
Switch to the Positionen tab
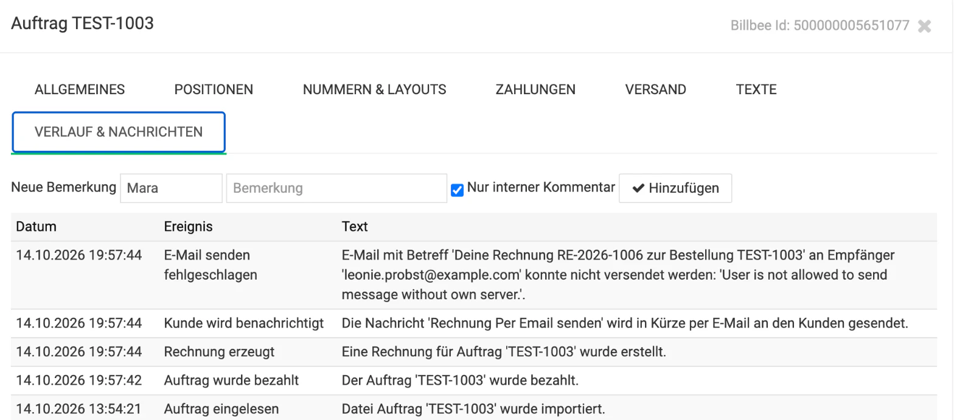[x=214, y=89]
